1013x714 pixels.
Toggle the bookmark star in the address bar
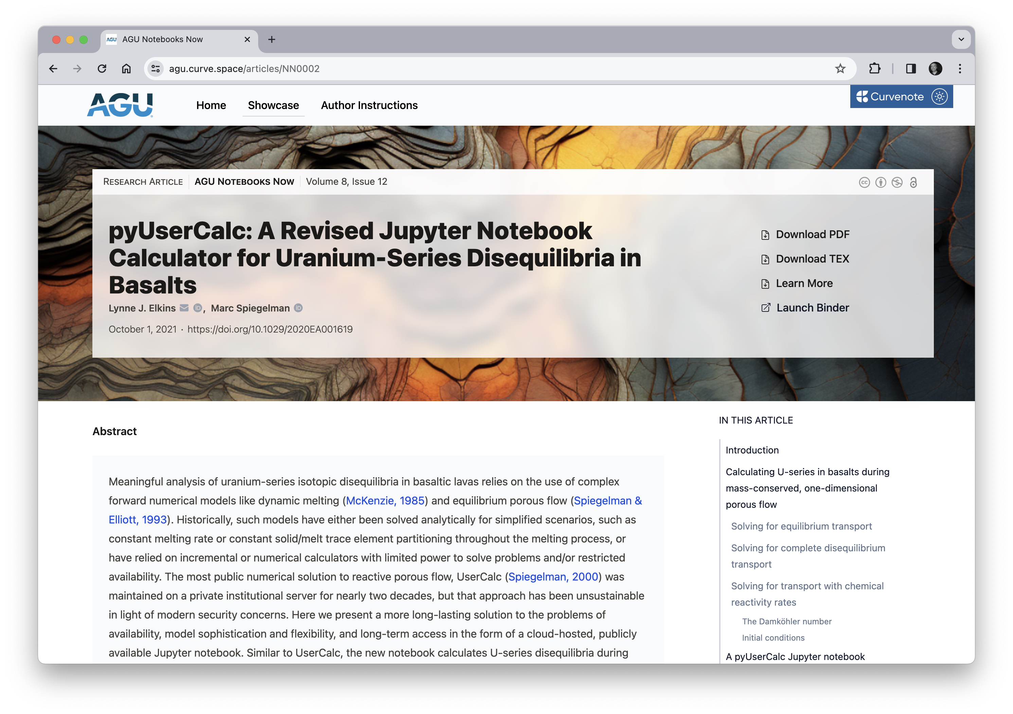click(840, 68)
